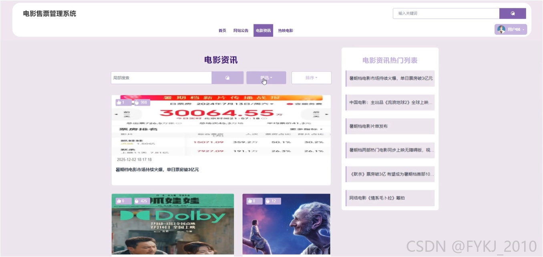Viewport: 543px width, 257px height.
Task: Click the 电影资讯 page heading above the search
Action: coord(221,60)
